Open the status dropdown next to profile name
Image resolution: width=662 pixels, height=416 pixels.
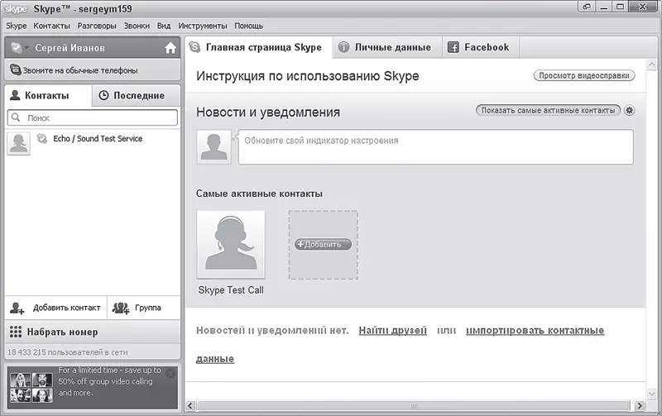click(x=20, y=48)
